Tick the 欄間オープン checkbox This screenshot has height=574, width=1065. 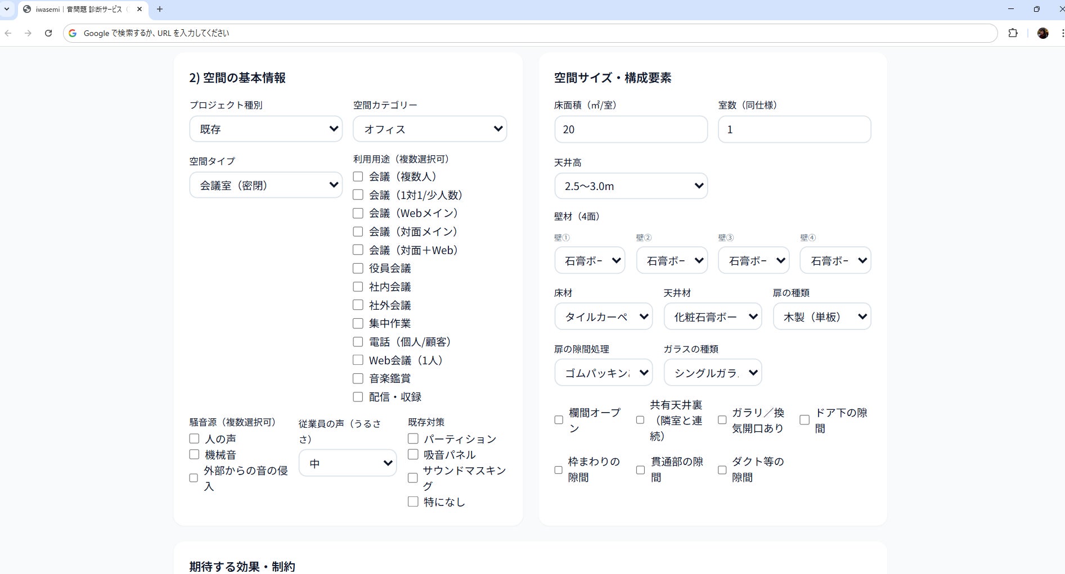559,420
